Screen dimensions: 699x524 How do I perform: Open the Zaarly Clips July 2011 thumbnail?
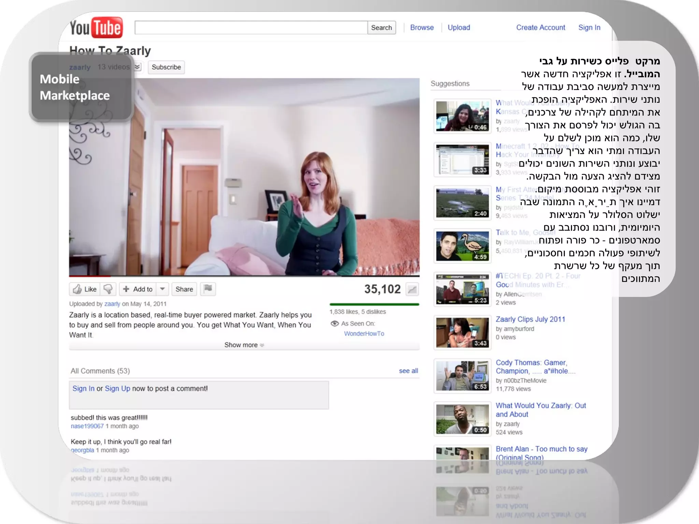[462, 333]
